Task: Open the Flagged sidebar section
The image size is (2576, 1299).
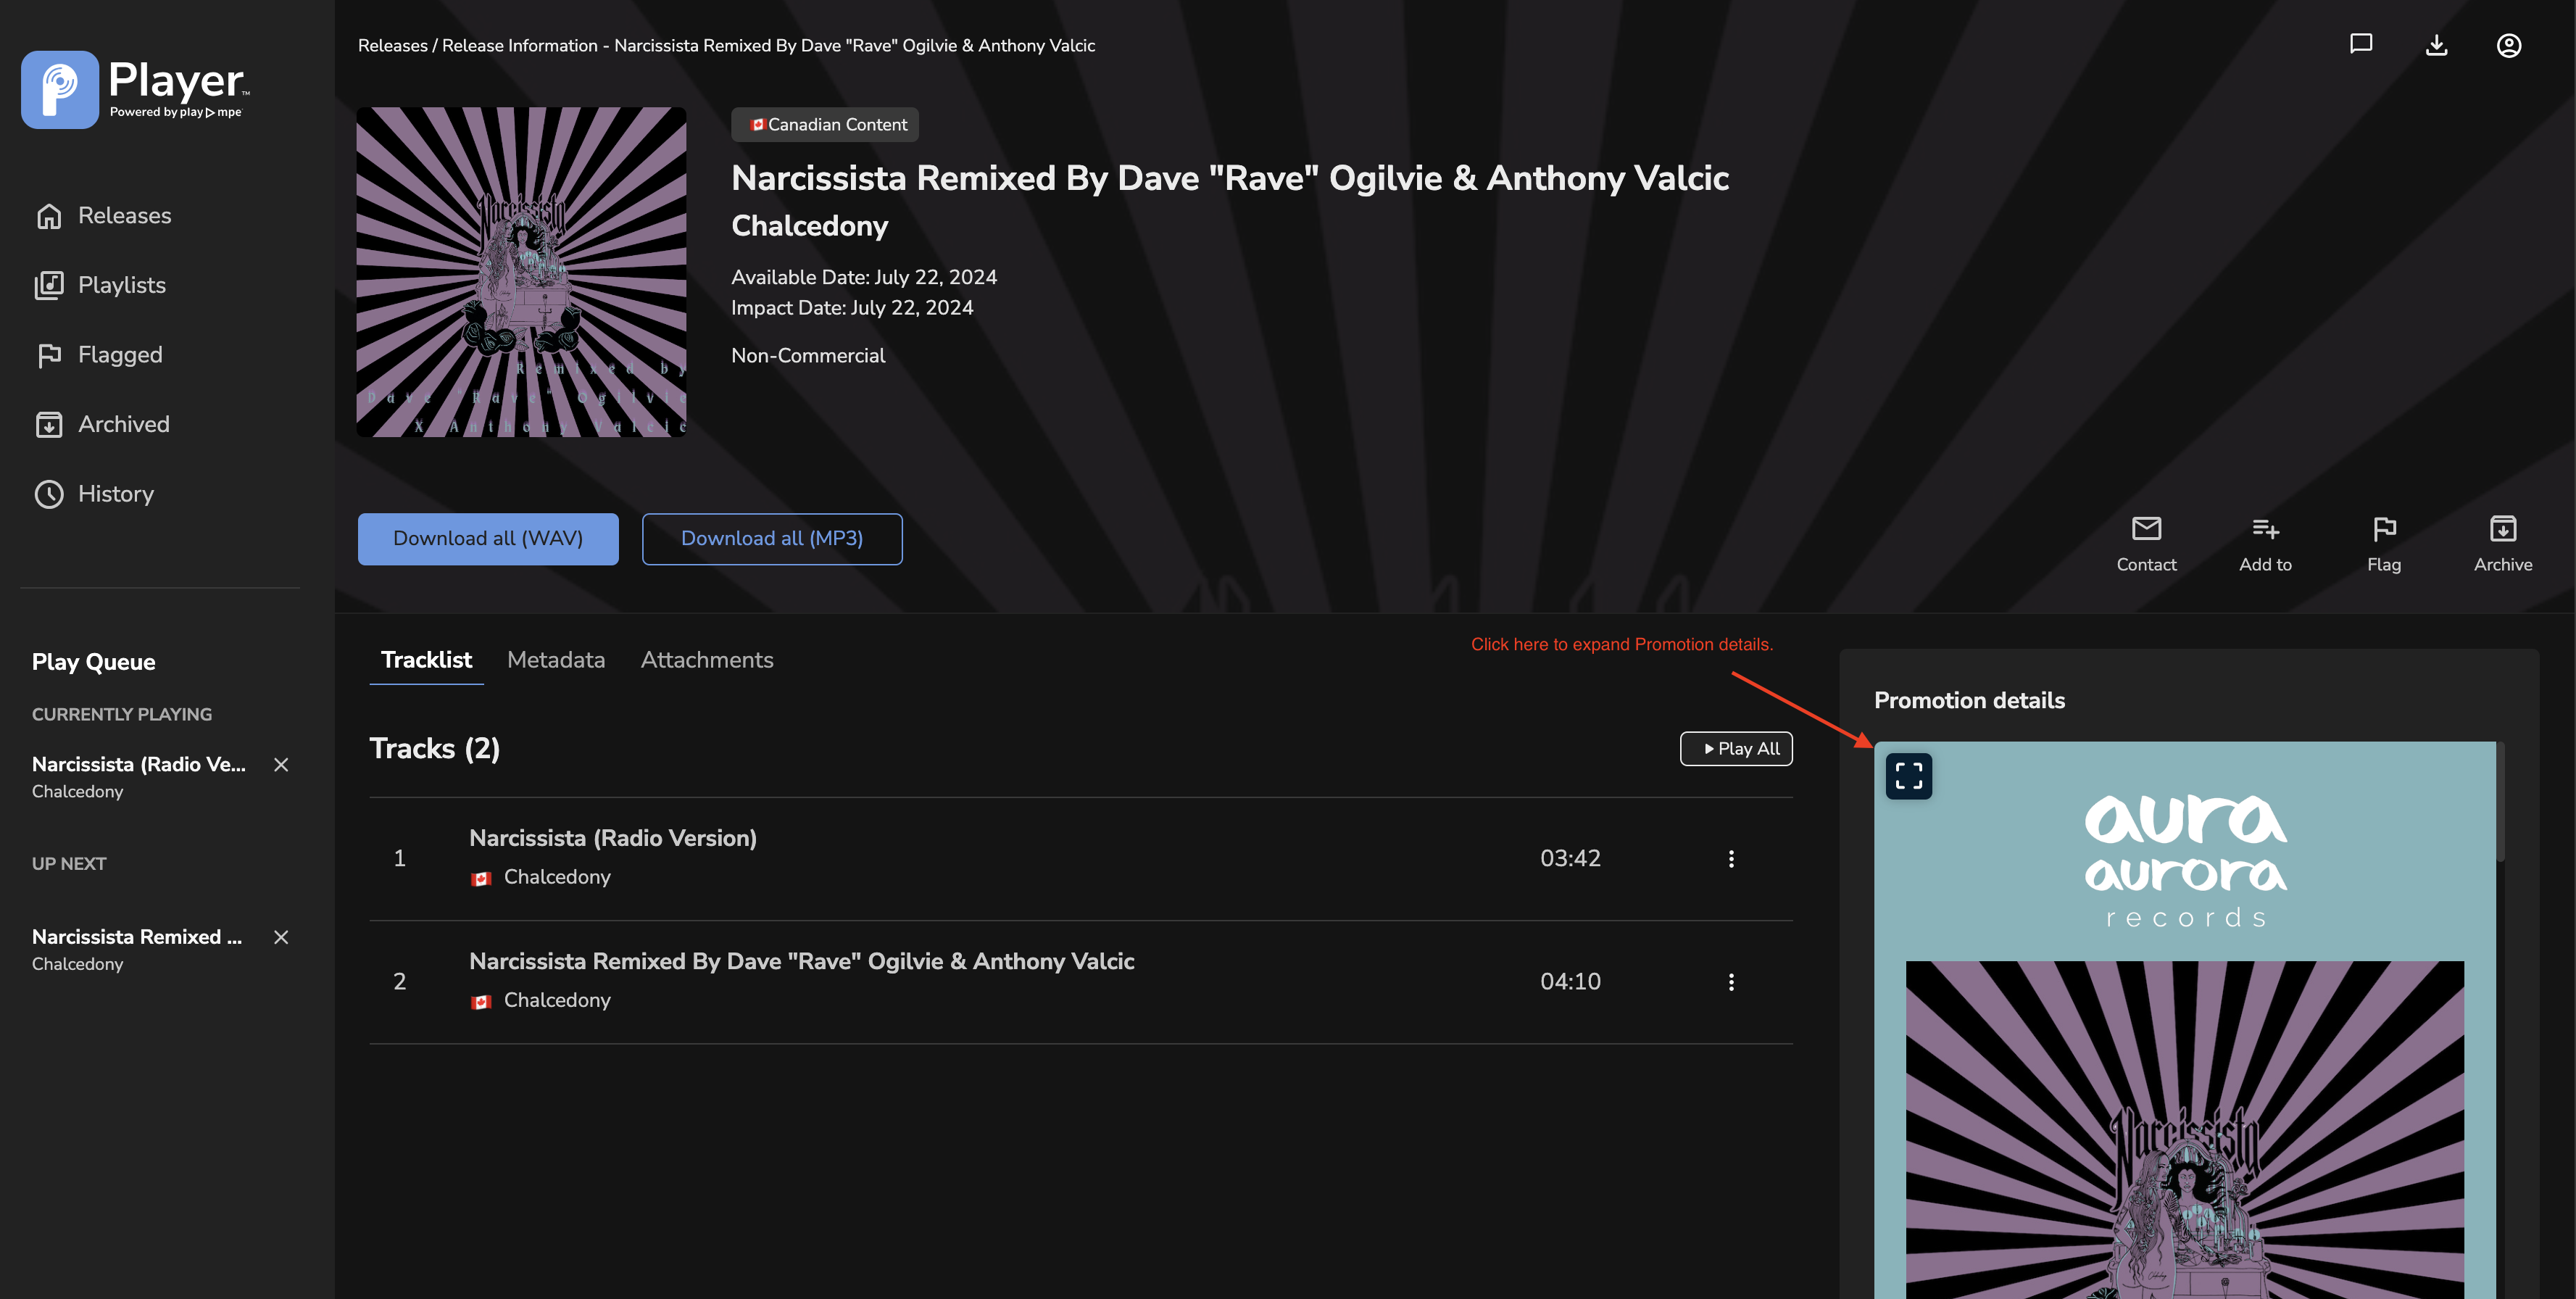Action: point(99,355)
